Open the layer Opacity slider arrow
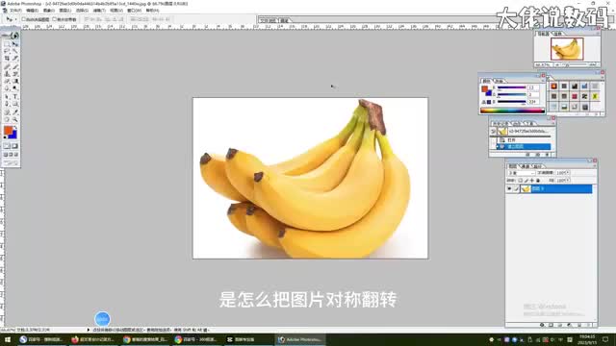The height and width of the screenshot is (346, 616). (x=569, y=173)
